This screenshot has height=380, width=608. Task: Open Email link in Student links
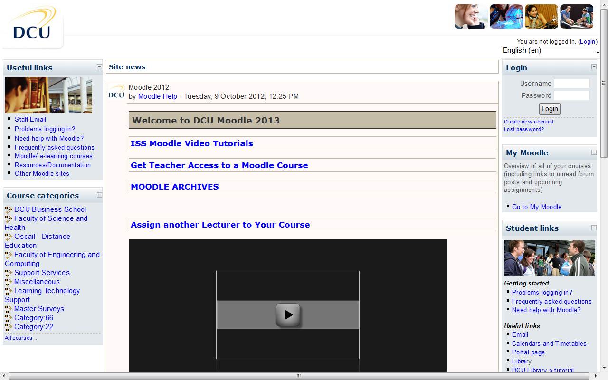[x=520, y=334]
